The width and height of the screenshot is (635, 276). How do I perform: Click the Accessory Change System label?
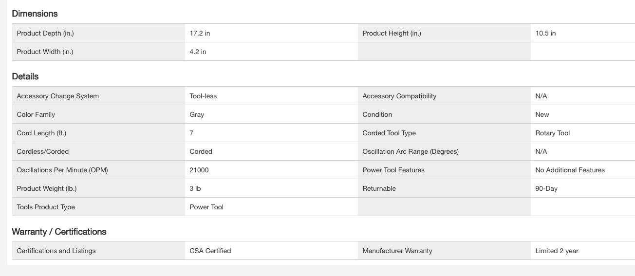click(57, 96)
